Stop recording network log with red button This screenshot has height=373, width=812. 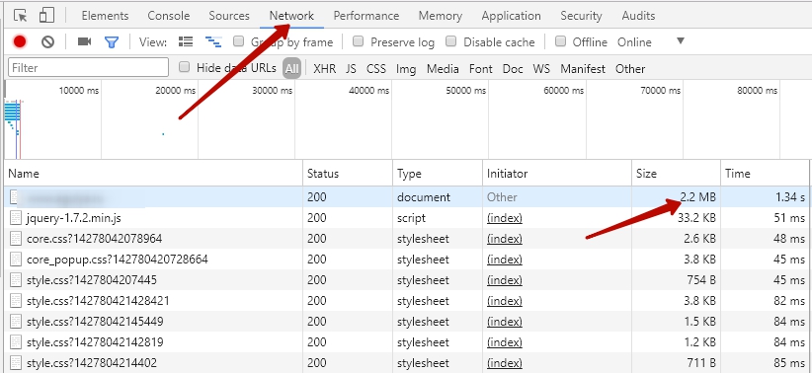pyautogui.click(x=20, y=41)
